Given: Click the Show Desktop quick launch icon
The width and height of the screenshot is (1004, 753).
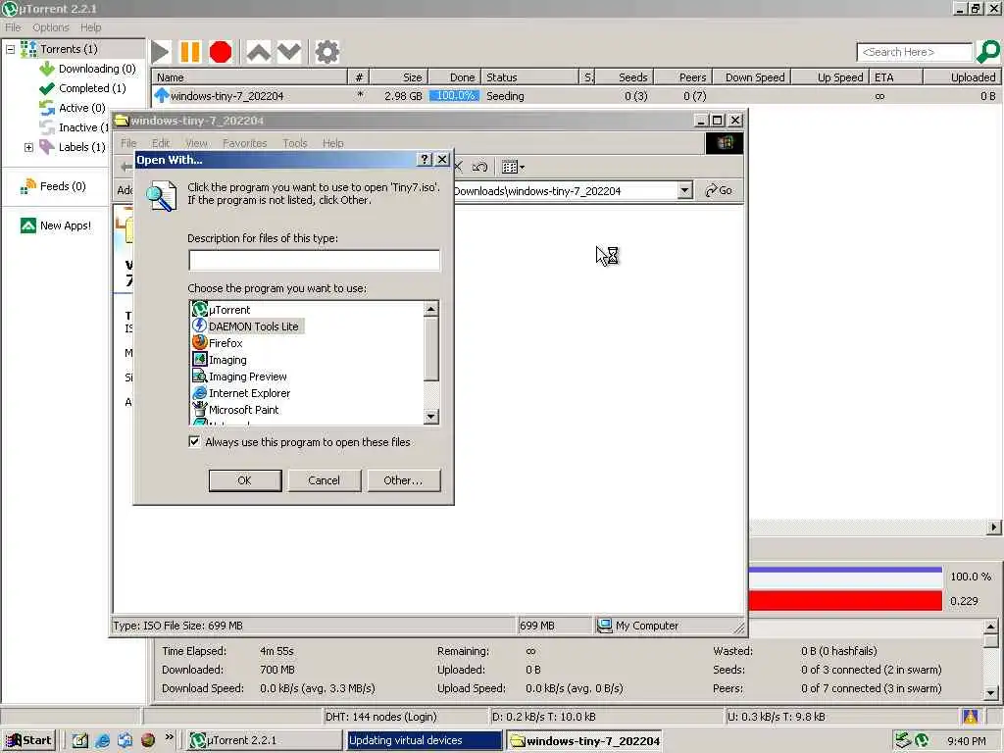Looking at the screenshot, I should click(x=80, y=740).
